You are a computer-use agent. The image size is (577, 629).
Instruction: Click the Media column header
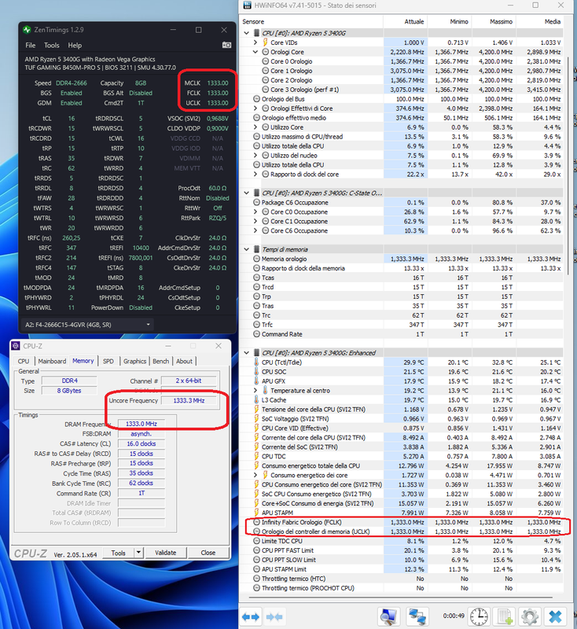(539, 21)
